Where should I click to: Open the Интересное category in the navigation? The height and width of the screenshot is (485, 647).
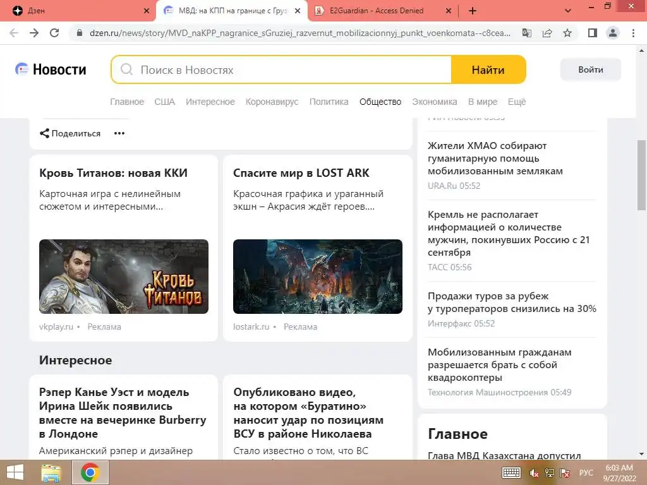point(210,102)
